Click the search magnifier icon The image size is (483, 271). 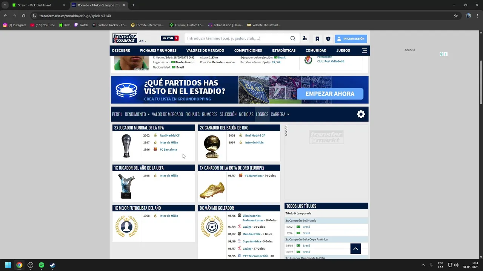pos(293,38)
